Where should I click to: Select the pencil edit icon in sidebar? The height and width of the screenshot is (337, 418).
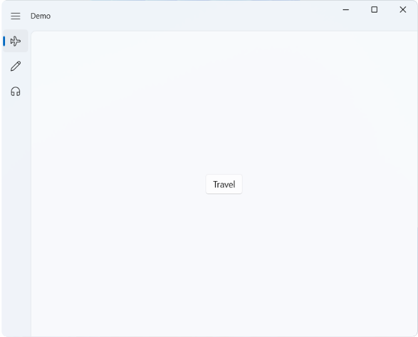(x=16, y=66)
